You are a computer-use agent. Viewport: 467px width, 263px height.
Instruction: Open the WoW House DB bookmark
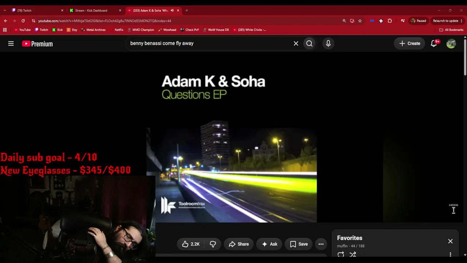click(216, 30)
